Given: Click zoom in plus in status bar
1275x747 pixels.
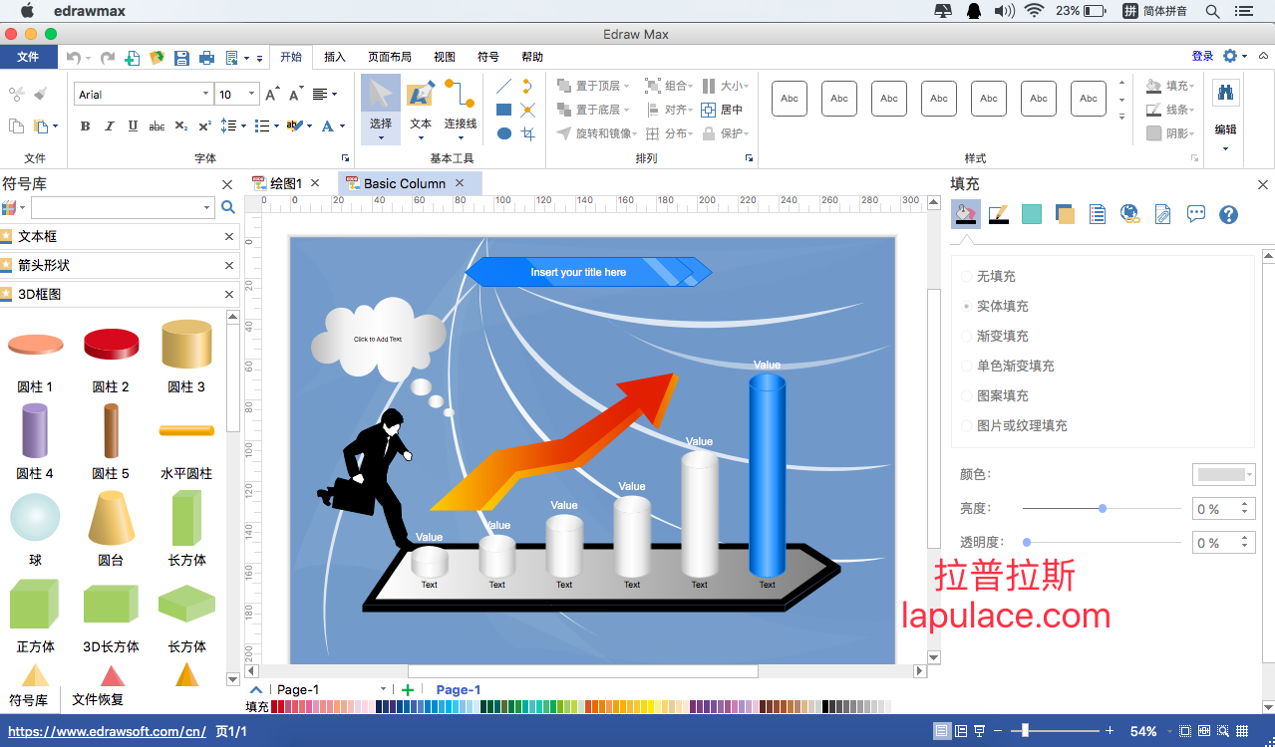Looking at the screenshot, I should (x=1110, y=731).
